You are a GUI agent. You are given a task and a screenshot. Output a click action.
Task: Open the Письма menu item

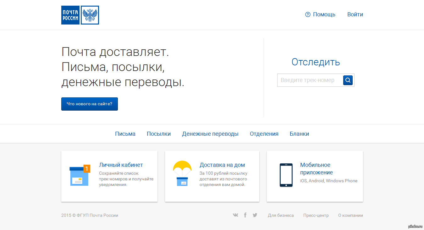pyautogui.click(x=125, y=134)
